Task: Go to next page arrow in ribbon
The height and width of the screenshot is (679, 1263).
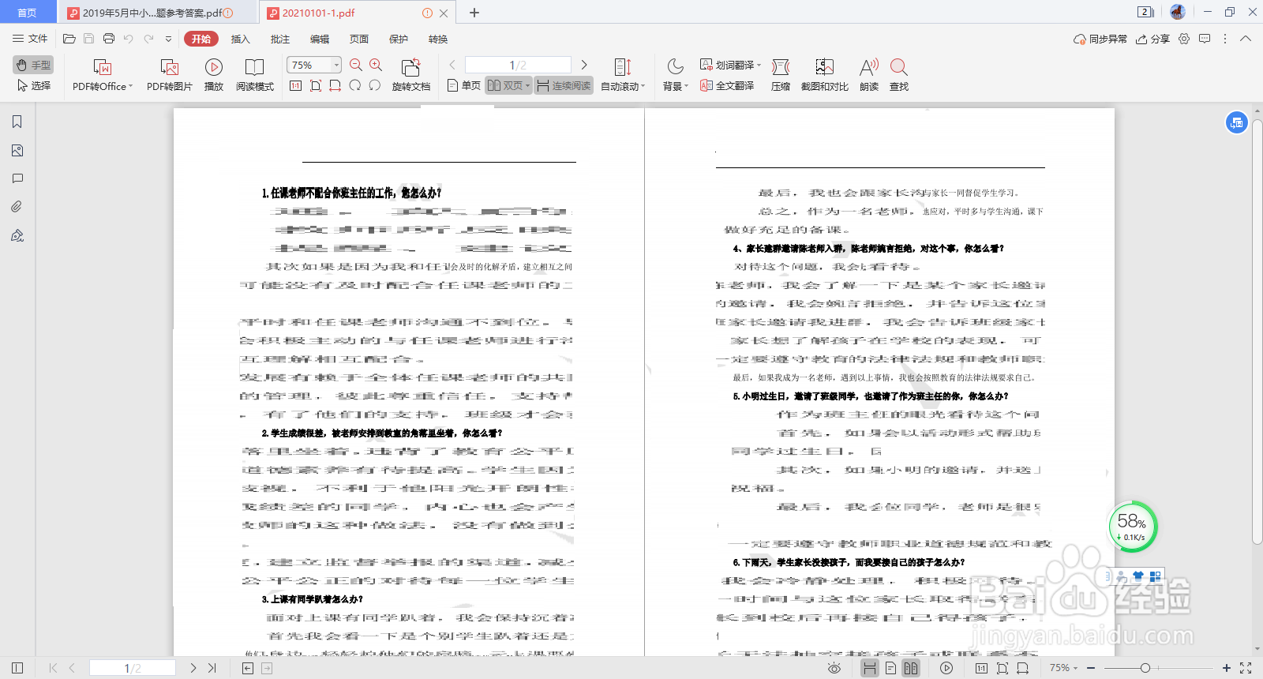Action: point(584,65)
